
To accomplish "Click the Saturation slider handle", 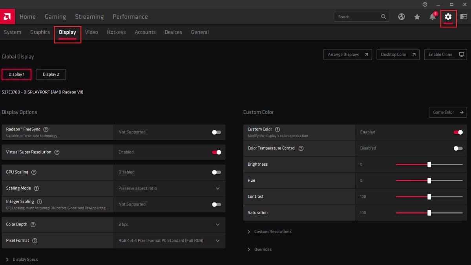I will [429, 213].
